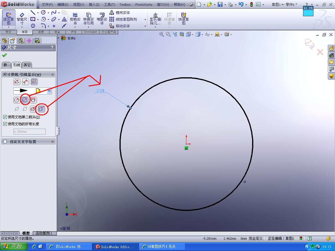Click the Save toolbar icon
This screenshot has width=335, height=251.
click(x=220, y=4)
